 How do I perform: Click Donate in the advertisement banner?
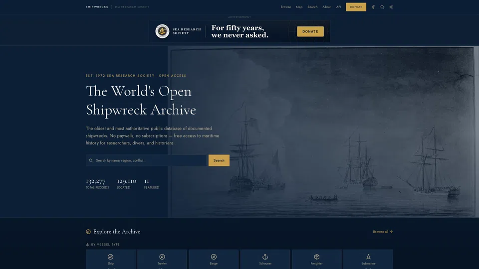310,31
